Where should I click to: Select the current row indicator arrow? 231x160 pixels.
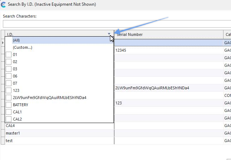(3, 43)
